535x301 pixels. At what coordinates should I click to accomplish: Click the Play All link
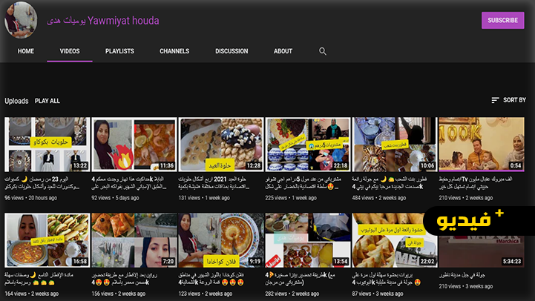pyautogui.click(x=47, y=101)
